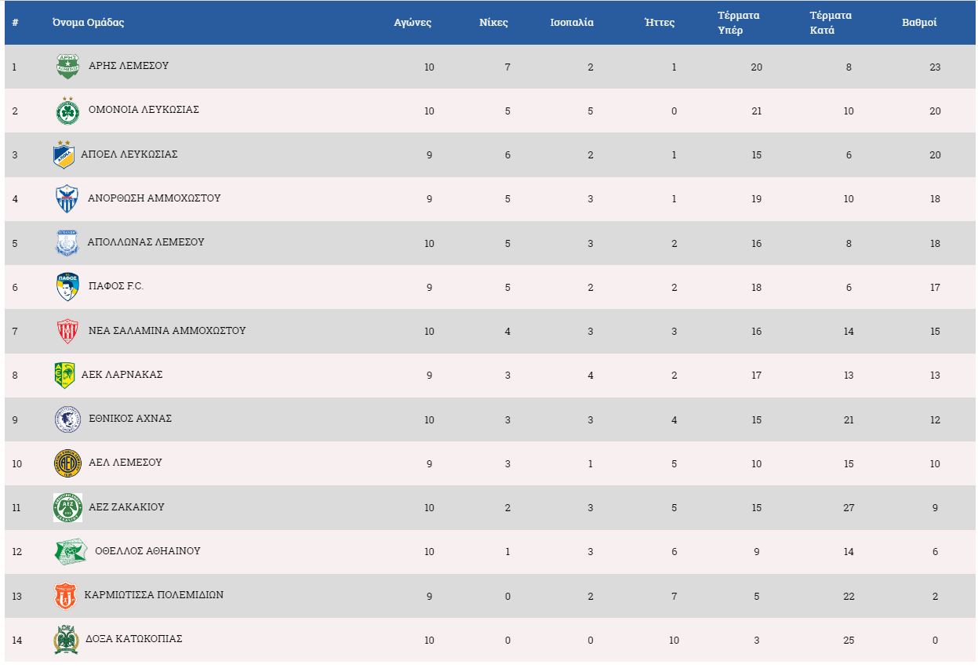Click the Βαθμοί column header
The width and height of the screenshot is (978, 668).
coord(919,23)
